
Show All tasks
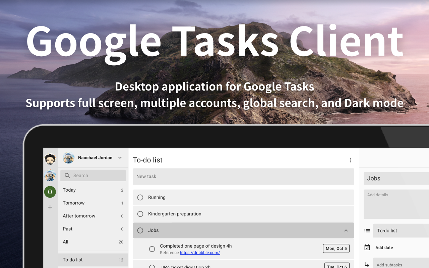pyautogui.click(x=93, y=242)
